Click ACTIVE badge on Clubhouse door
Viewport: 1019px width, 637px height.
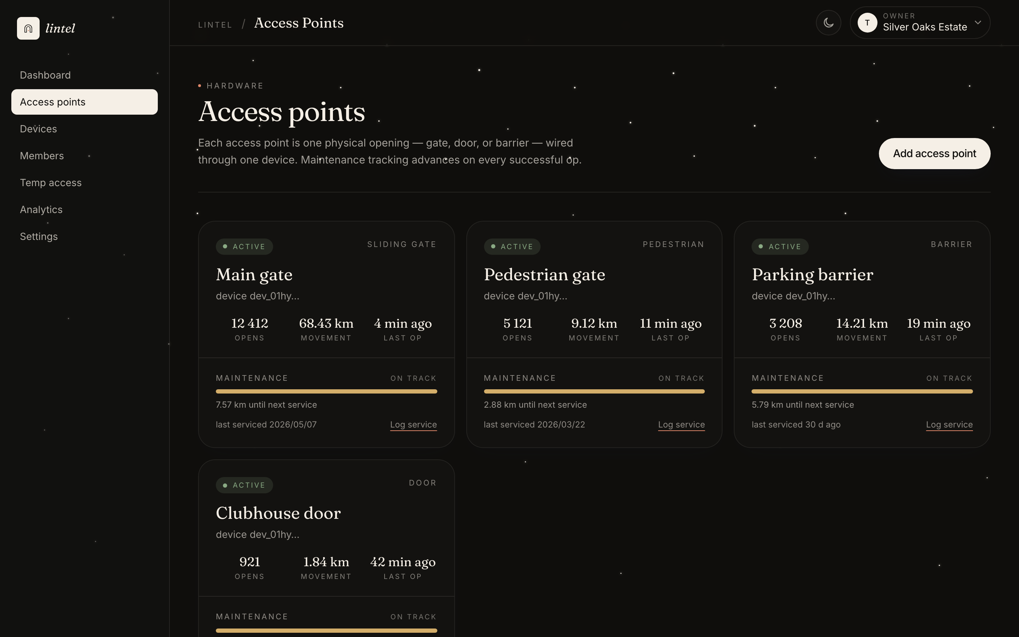[244, 485]
